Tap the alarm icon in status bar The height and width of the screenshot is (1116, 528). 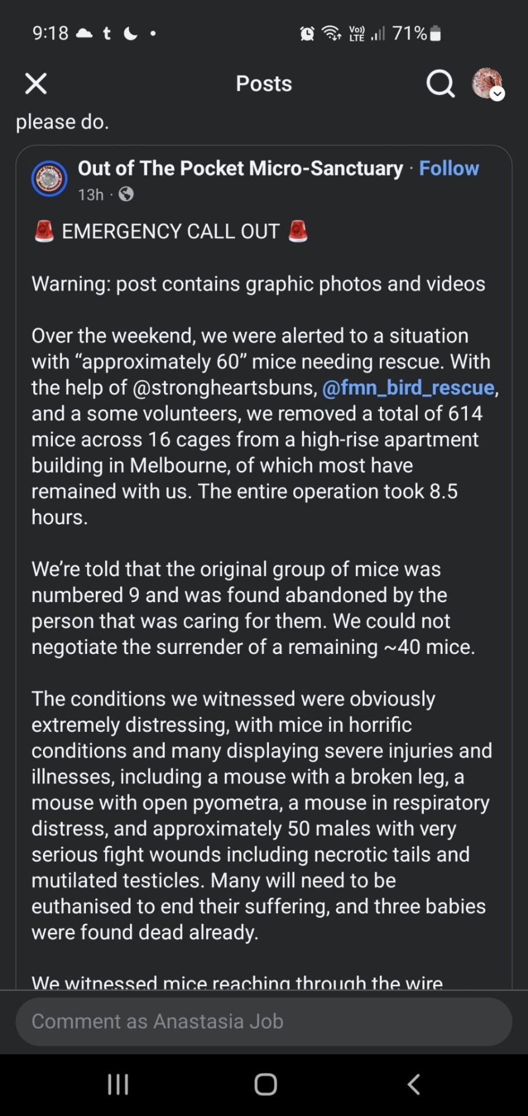307,34
